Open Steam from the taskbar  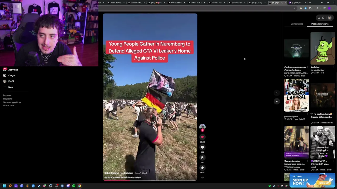click(39, 186)
